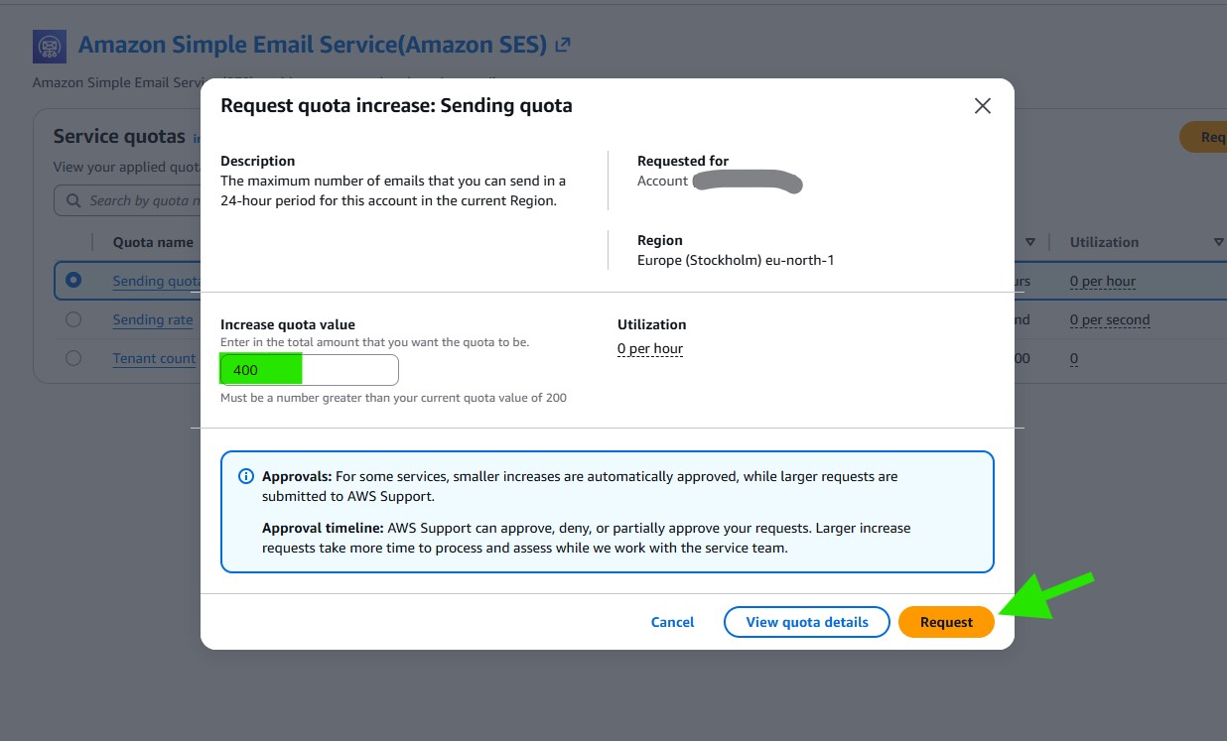Cancel the quota increase request
Image resolution: width=1227 pixels, height=741 pixels.
point(672,622)
